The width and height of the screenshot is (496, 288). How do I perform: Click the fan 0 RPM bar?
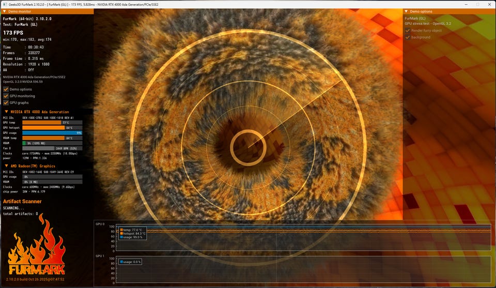pos(52,148)
